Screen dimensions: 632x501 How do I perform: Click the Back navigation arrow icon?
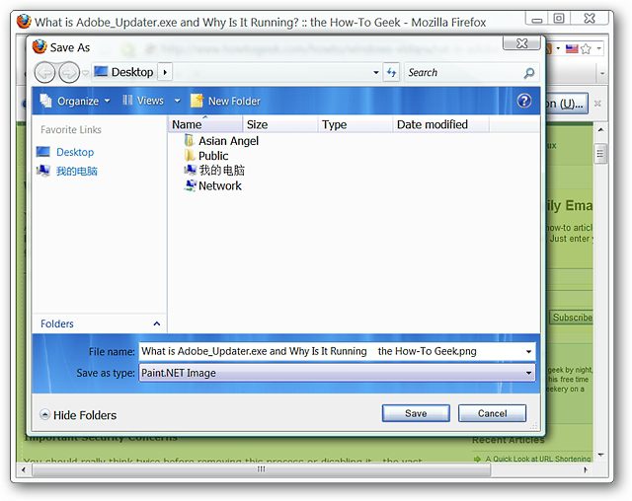coord(44,73)
